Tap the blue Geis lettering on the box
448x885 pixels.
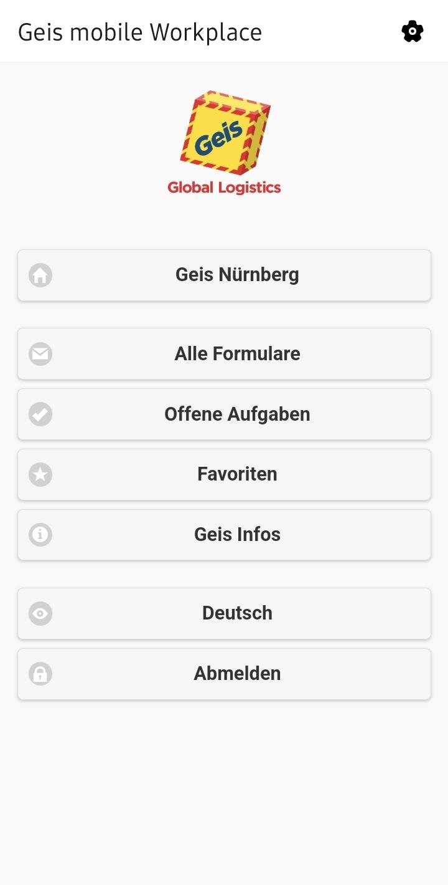(219, 138)
